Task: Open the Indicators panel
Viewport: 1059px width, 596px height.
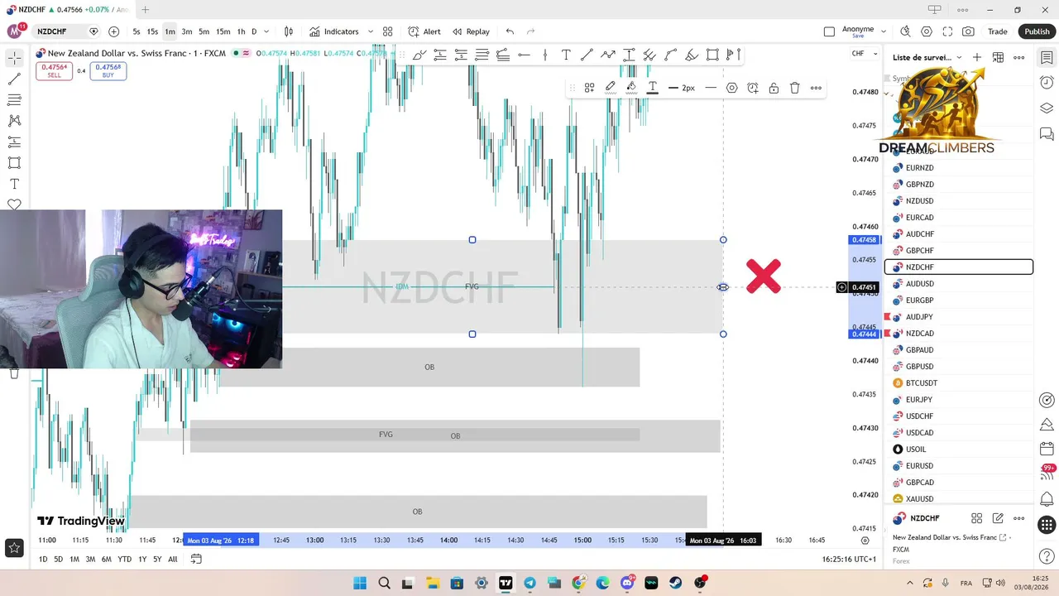Action: tap(334, 31)
